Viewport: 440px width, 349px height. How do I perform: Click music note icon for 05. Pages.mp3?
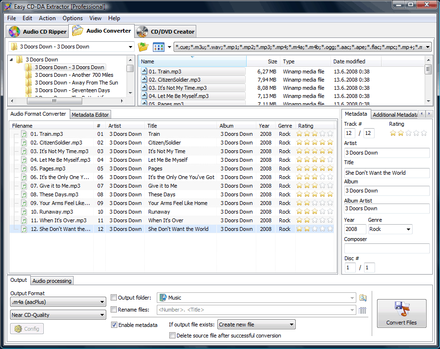[25, 168]
